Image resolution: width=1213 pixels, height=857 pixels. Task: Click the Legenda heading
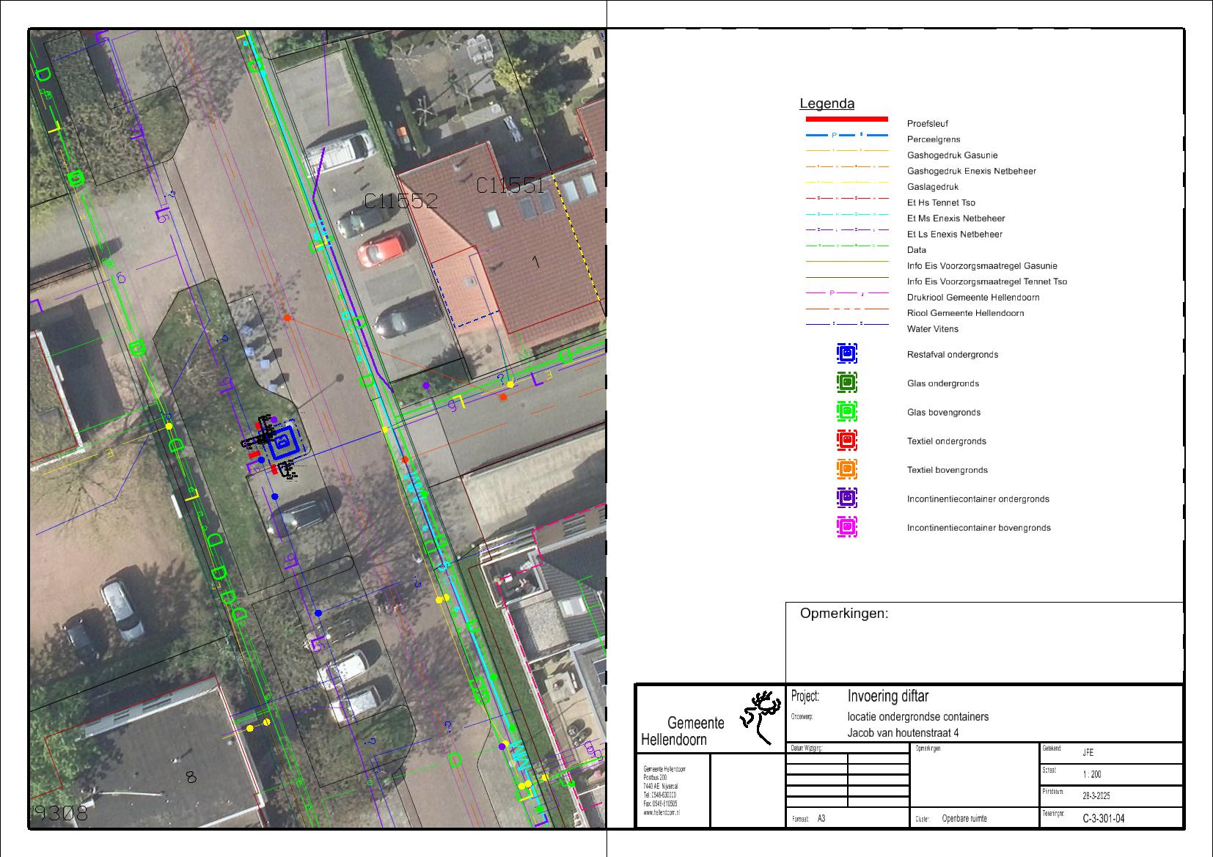tap(827, 104)
